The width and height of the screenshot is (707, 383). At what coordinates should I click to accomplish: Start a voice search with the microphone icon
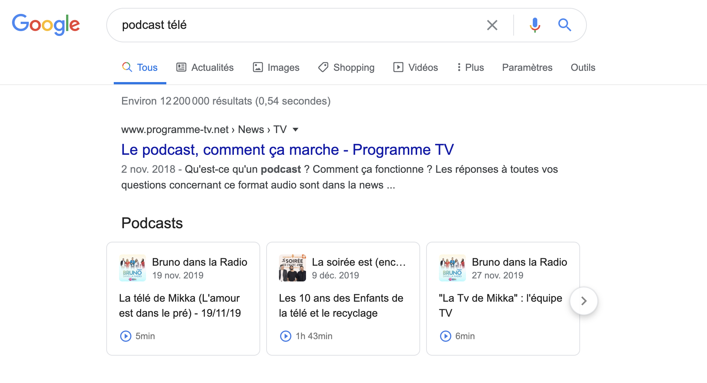click(534, 25)
